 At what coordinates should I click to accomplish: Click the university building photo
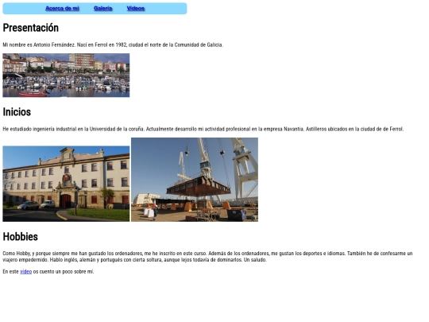tap(66, 184)
